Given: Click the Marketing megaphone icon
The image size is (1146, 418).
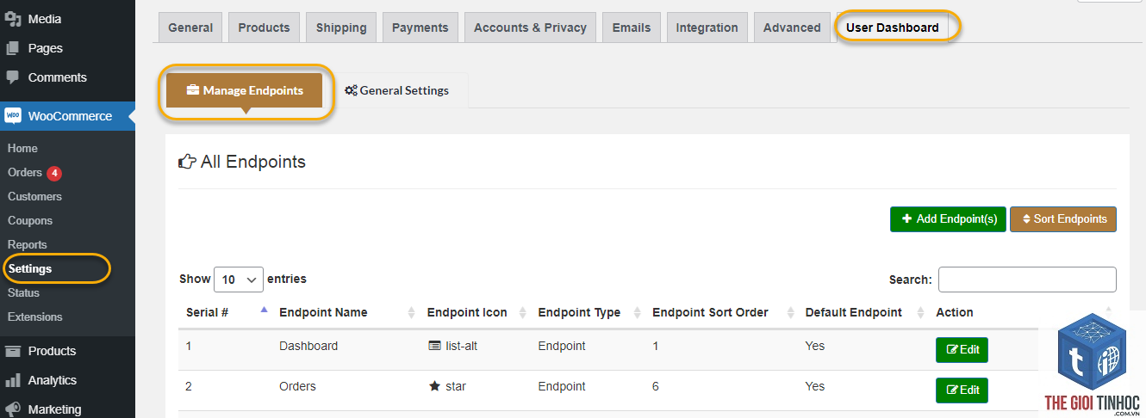Looking at the screenshot, I should [x=12, y=409].
